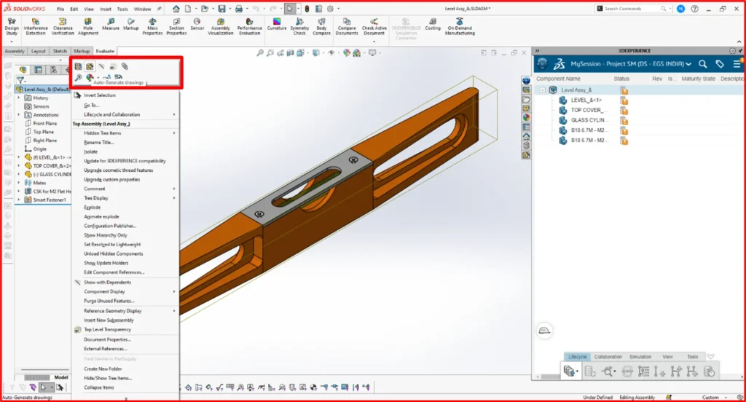Switch to the Markup tab
Viewport: 746px width, 402px height.
[x=82, y=51]
